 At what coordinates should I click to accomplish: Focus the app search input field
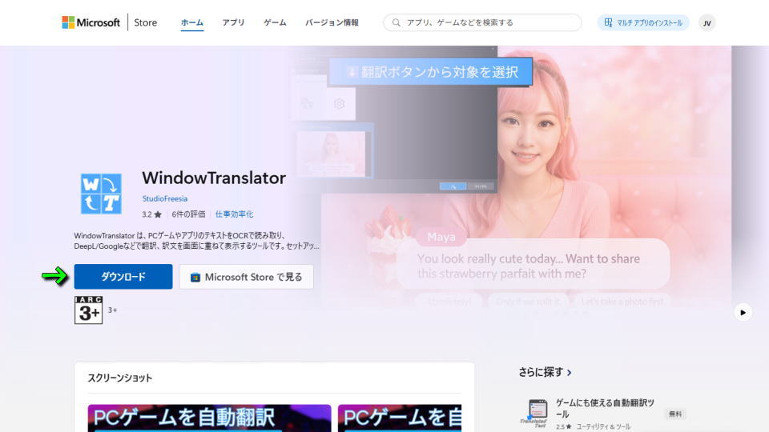[489, 22]
